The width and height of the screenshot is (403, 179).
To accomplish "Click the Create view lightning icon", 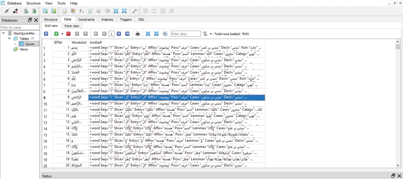I will coord(53,11).
